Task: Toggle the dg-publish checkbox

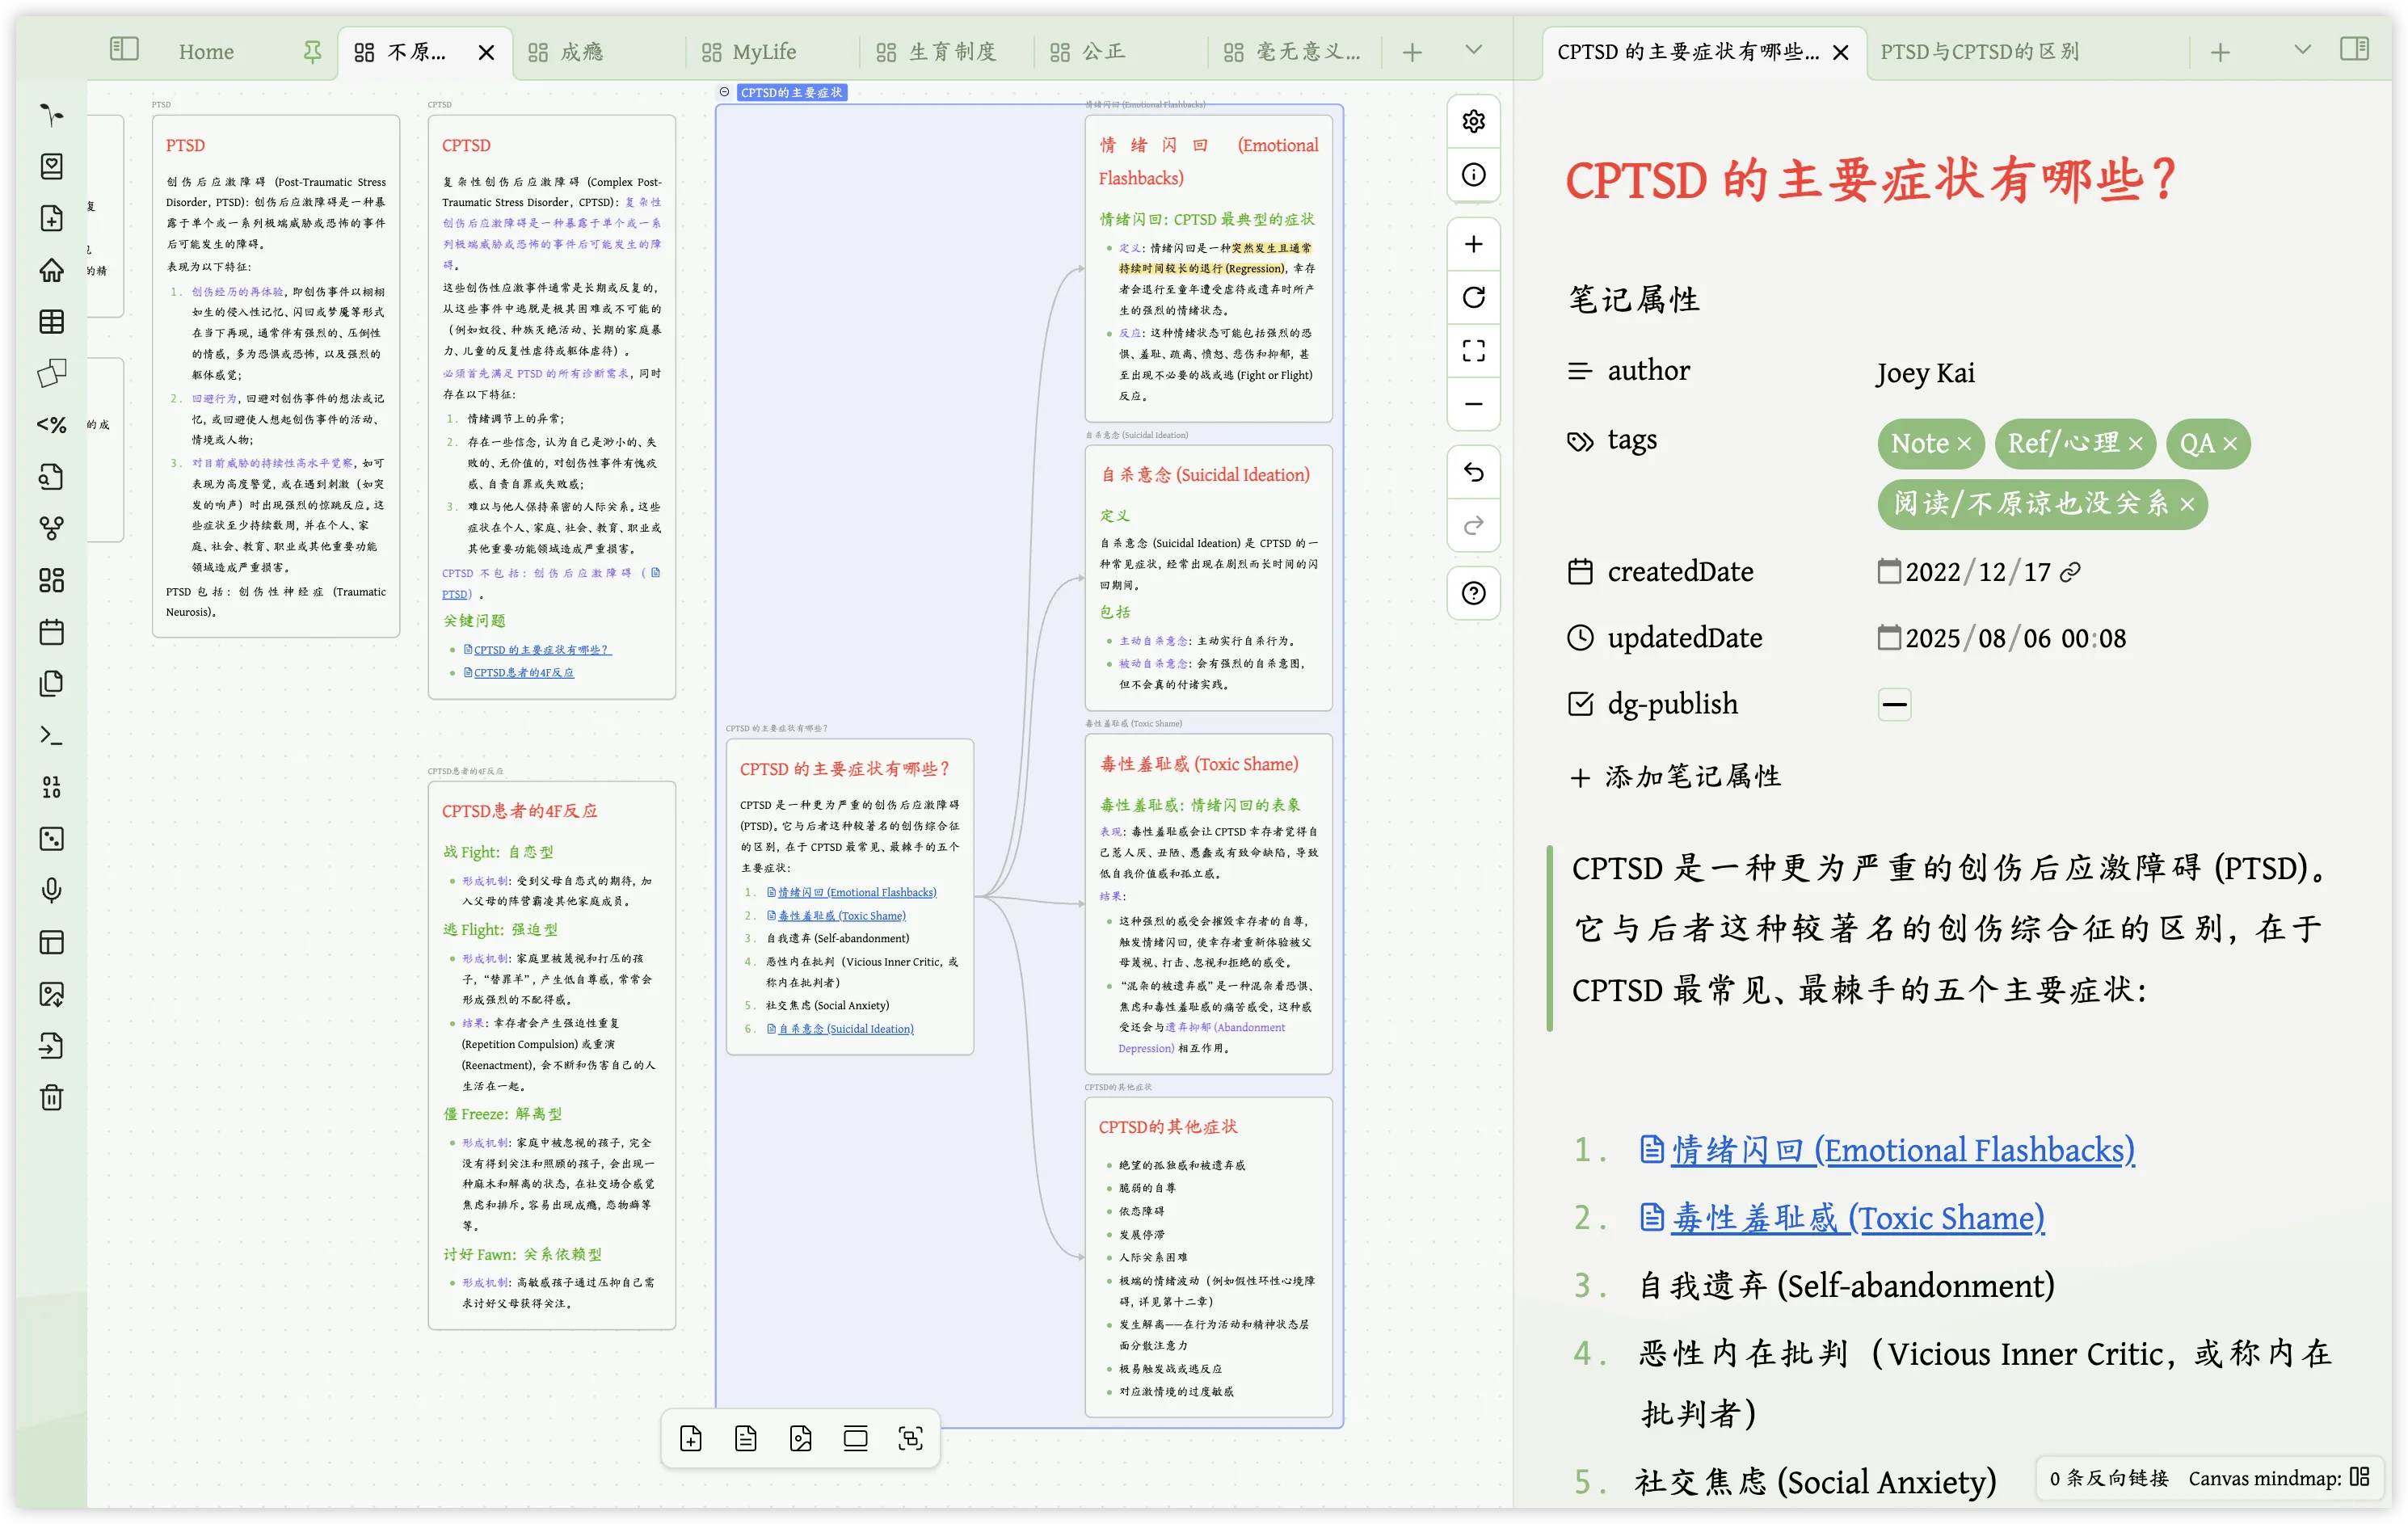Action: [x=1894, y=704]
